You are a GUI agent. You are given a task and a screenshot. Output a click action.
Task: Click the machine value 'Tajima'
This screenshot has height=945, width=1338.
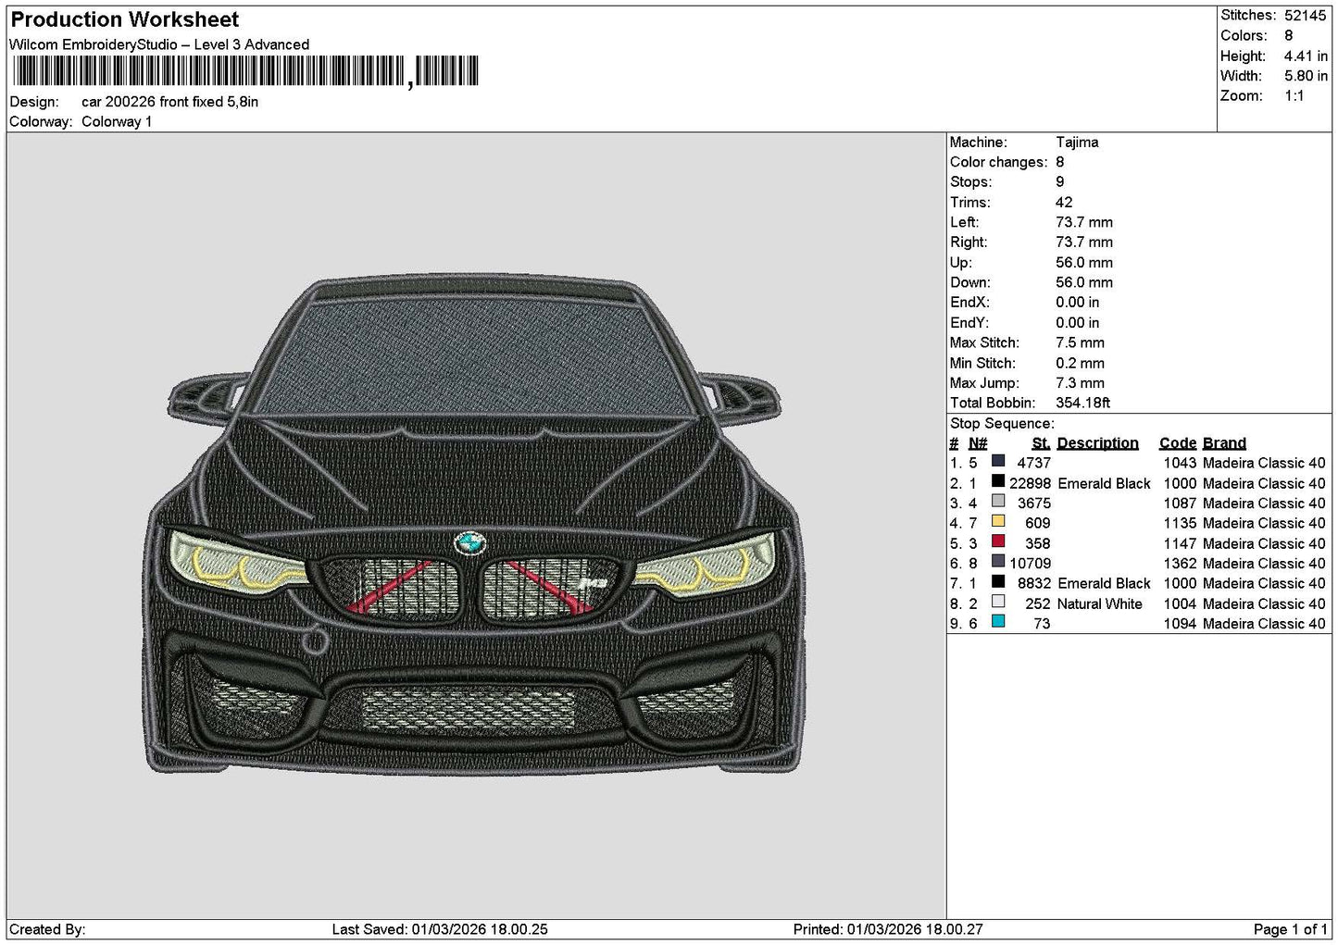click(x=1077, y=143)
